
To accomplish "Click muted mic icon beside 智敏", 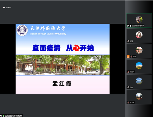I will (x=128, y=41).
